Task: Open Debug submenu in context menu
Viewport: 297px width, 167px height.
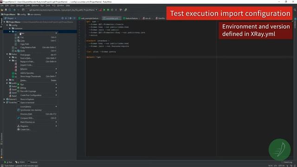Action: (37, 88)
